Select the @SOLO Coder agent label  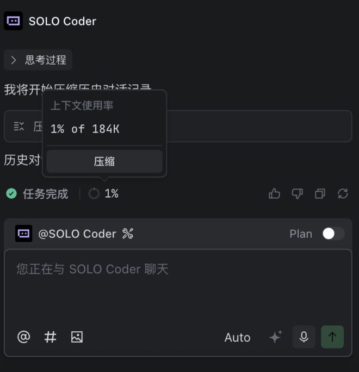coord(77,234)
